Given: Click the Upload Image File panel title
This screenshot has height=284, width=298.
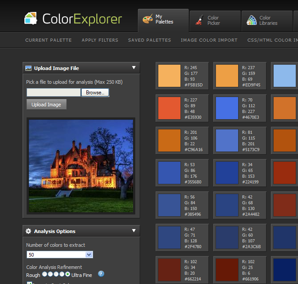Looking at the screenshot, I should tap(56, 68).
